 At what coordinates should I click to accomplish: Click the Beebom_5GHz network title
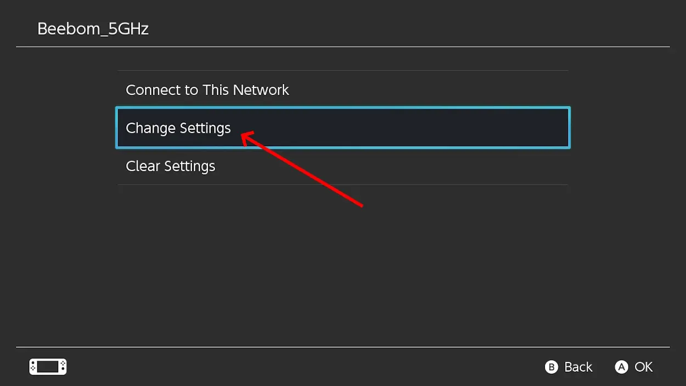coord(93,29)
